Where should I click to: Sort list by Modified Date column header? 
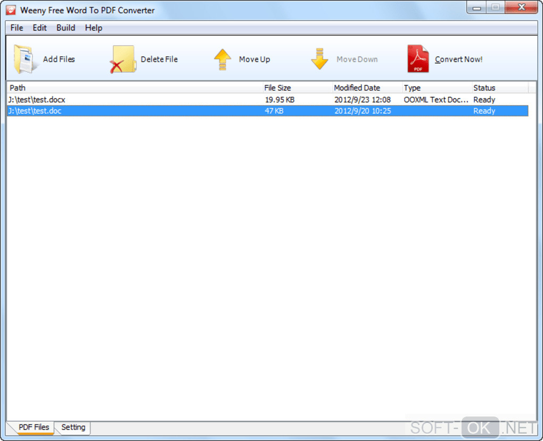(367, 88)
